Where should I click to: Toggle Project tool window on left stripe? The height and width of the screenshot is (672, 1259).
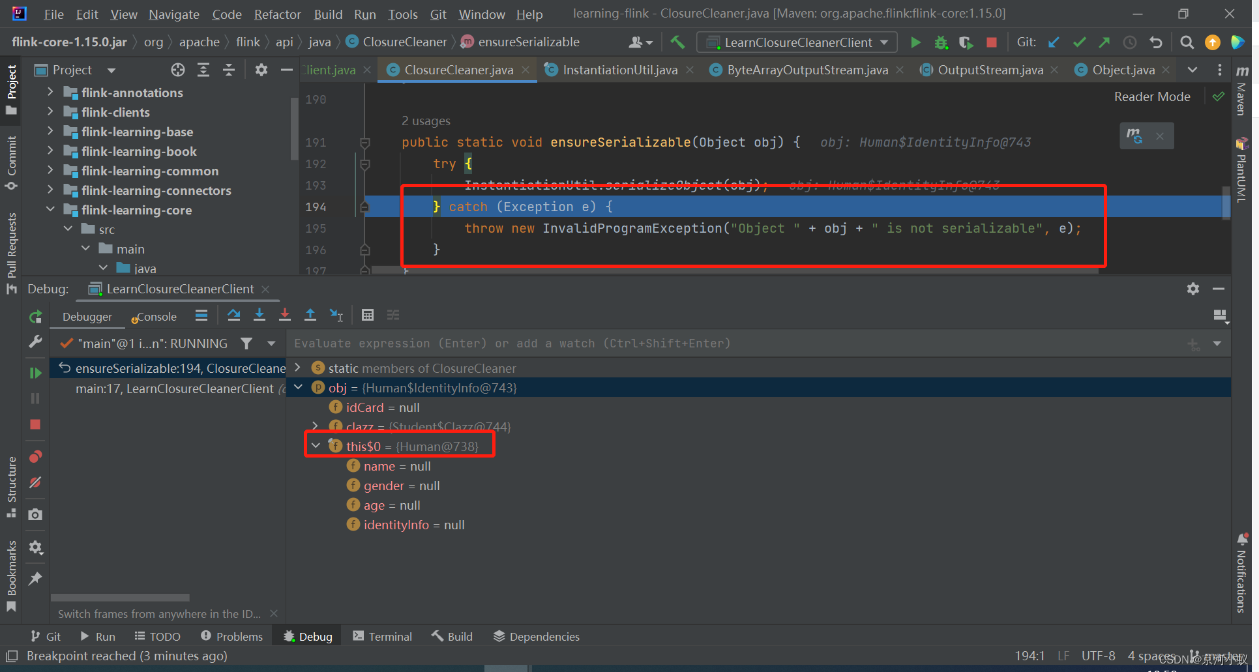pyautogui.click(x=11, y=89)
